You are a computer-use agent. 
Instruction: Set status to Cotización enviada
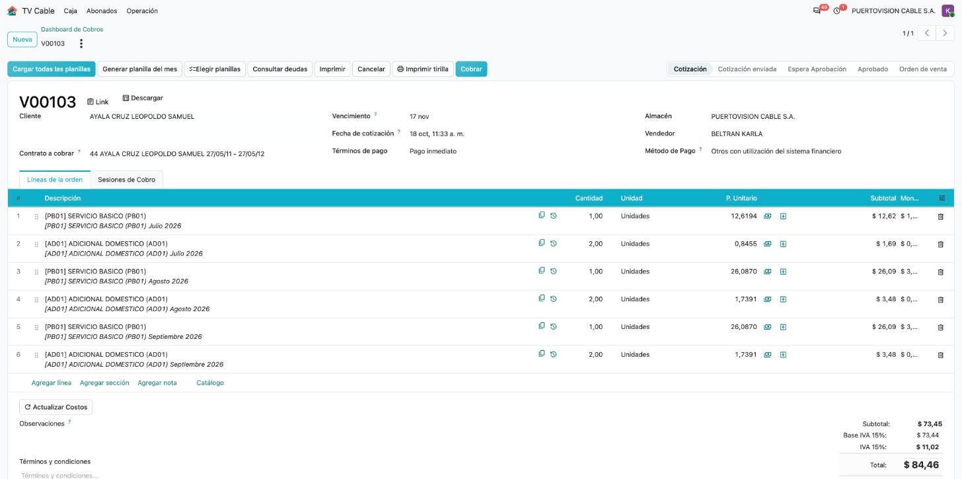747,69
